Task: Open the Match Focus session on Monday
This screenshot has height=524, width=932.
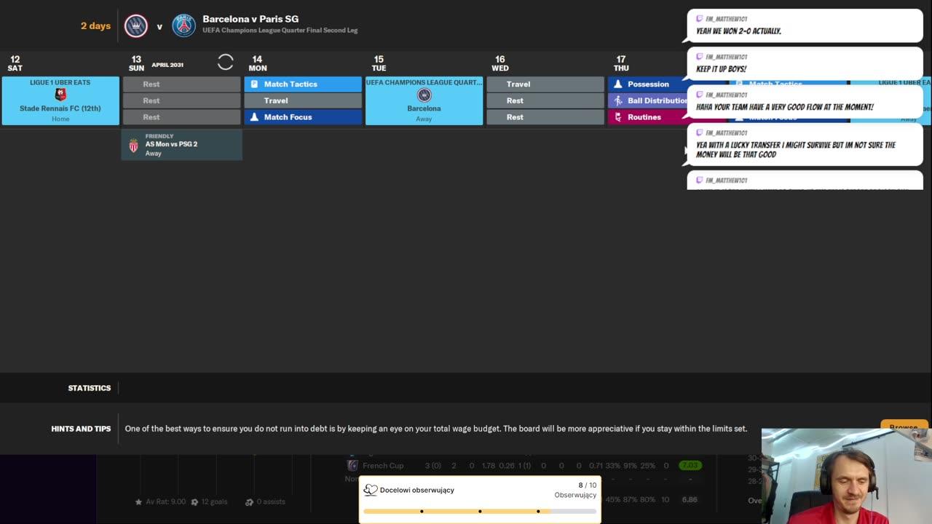Action: [303, 117]
